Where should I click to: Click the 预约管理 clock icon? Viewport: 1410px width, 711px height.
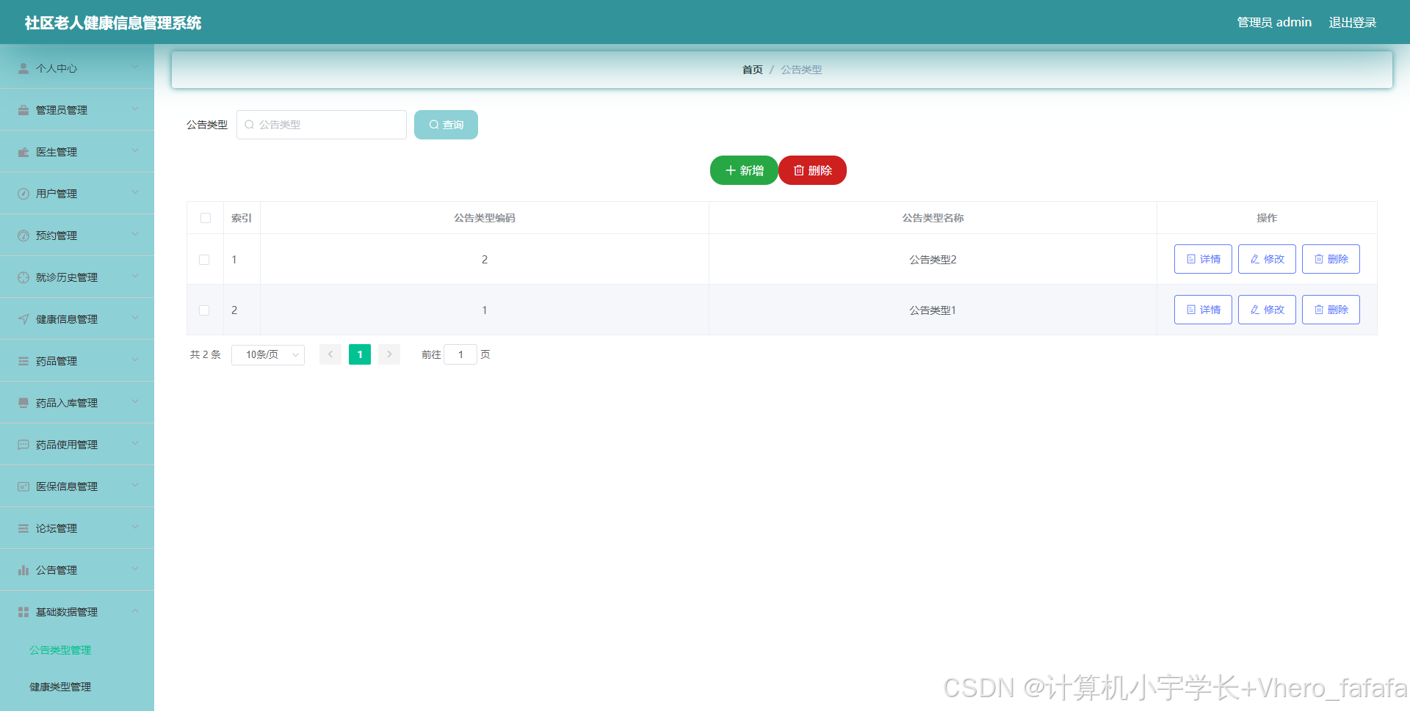(23, 235)
